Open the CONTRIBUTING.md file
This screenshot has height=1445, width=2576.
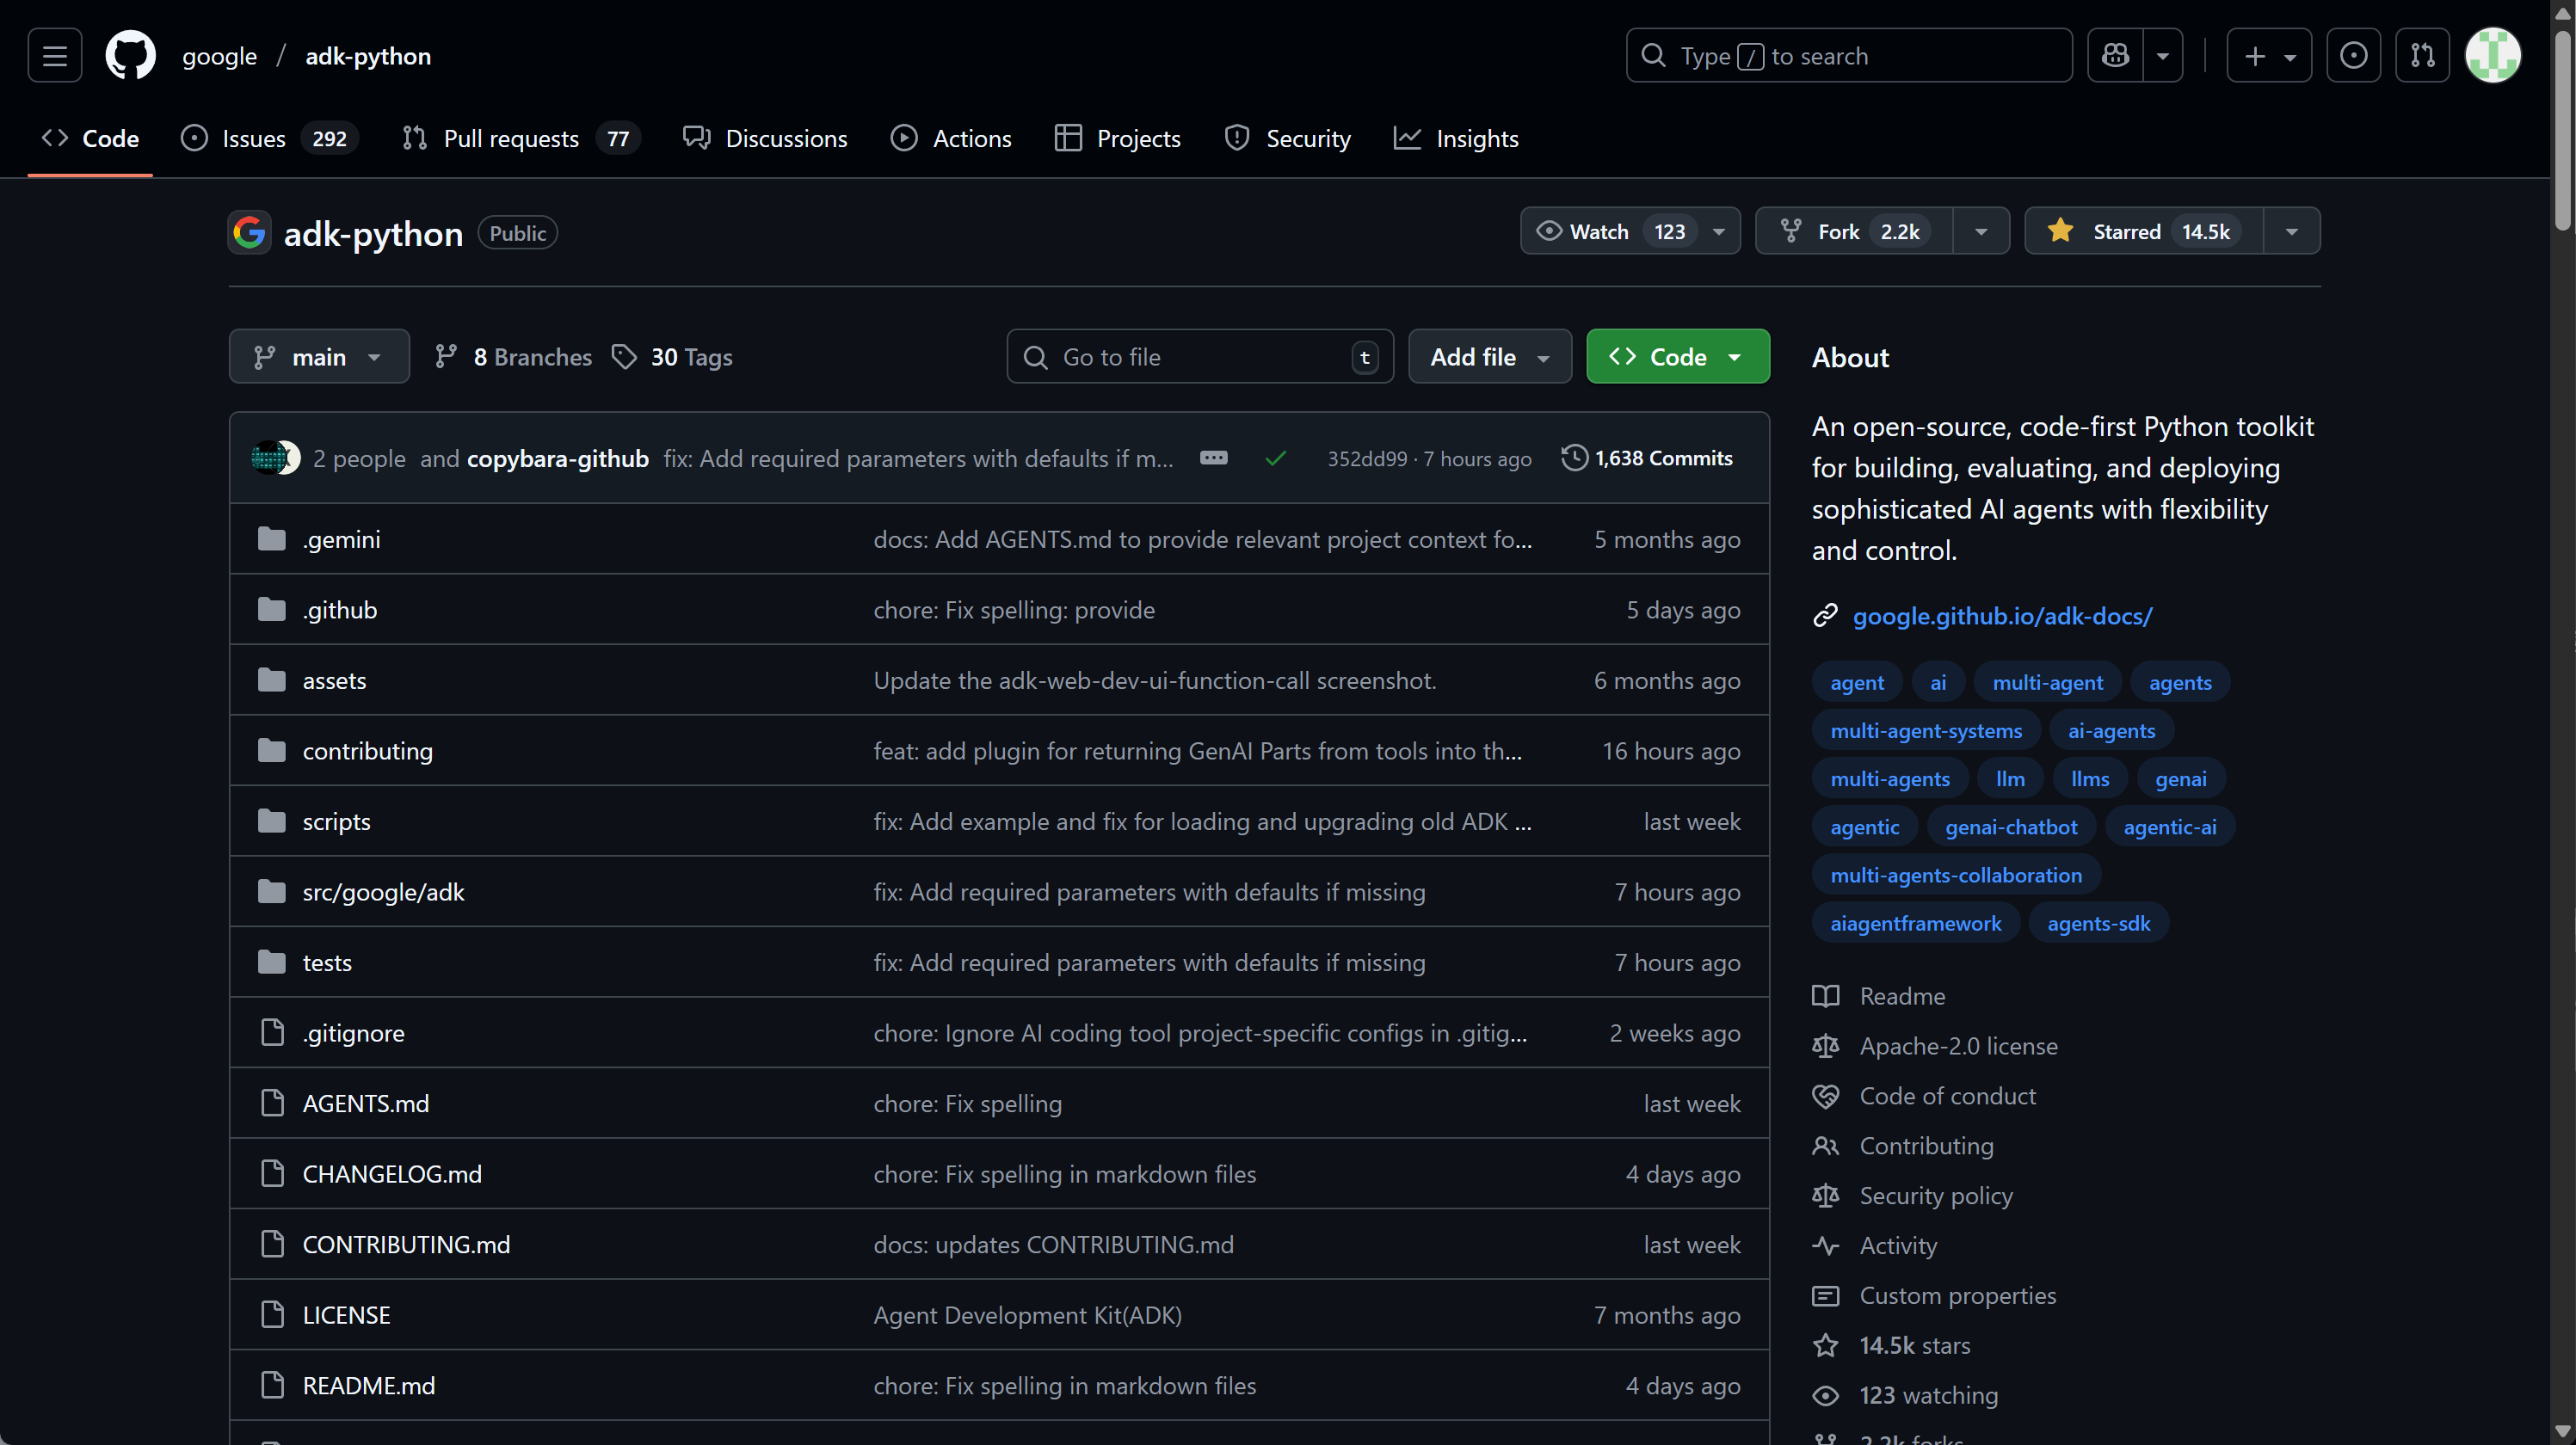(x=406, y=1244)
